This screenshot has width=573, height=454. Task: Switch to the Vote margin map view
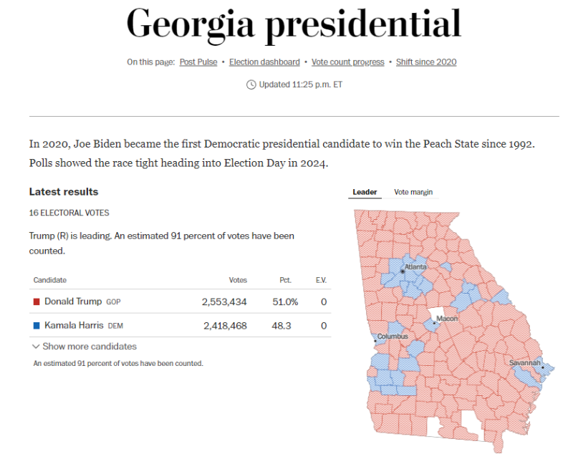point(413,192)
